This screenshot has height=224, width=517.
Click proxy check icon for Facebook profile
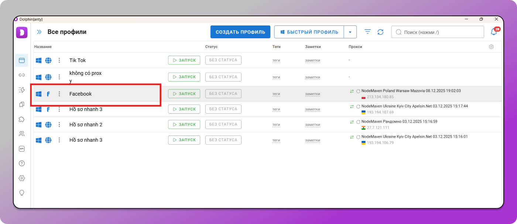point(358,91)
